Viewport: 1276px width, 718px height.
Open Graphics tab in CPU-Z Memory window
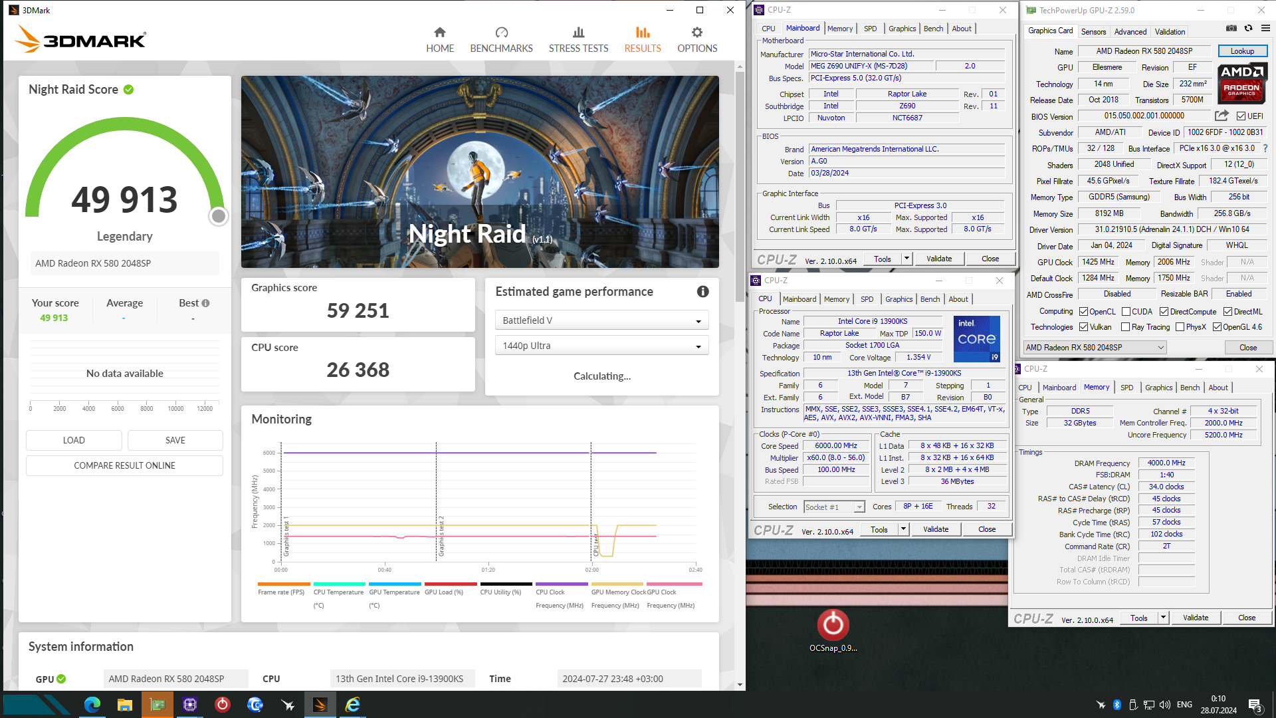(x=1158, y=388)
